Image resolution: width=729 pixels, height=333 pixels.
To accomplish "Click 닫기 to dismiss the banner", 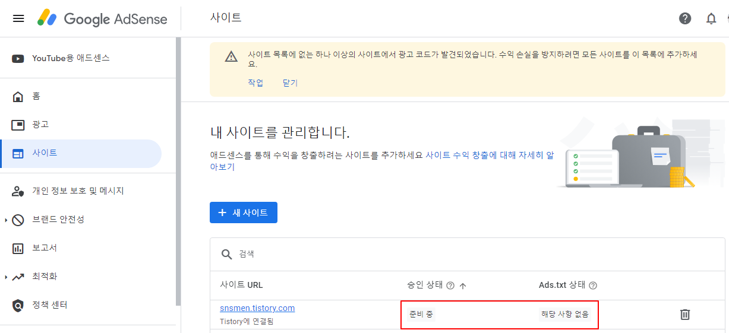I will tap(290, 83).
